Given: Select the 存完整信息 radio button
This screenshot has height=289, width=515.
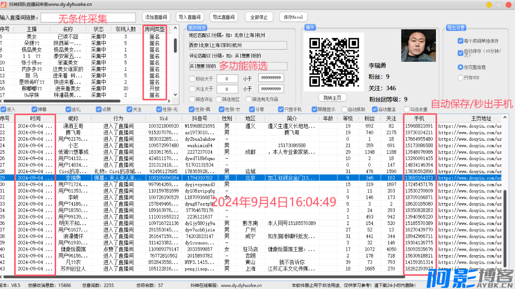Looking at the screenshot, I should [460, 67].
